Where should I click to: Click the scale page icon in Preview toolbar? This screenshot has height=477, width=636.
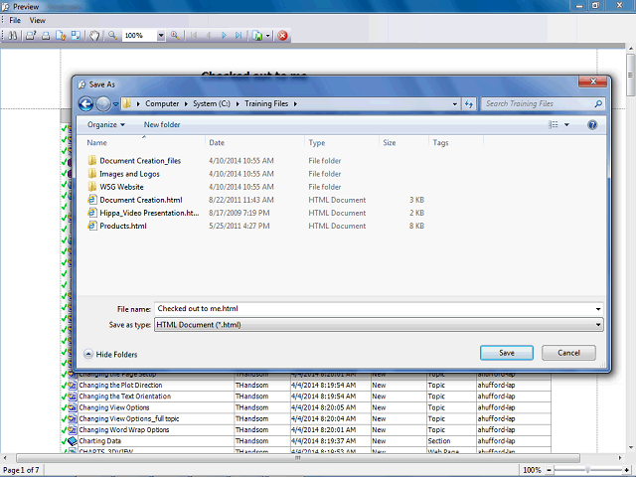[76, 36]
